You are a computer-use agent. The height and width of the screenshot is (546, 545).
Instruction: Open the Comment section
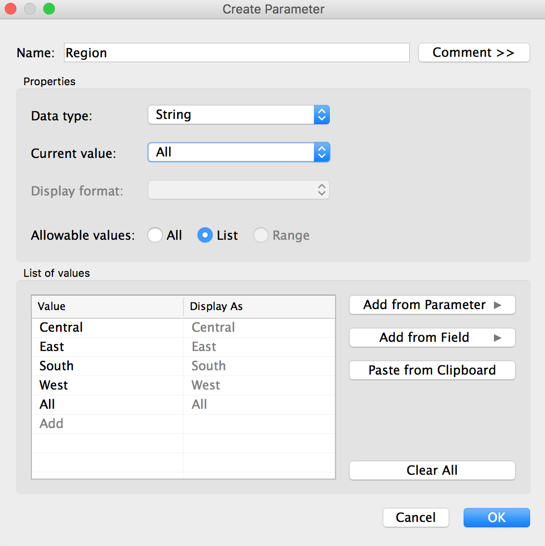coord(474,52)
